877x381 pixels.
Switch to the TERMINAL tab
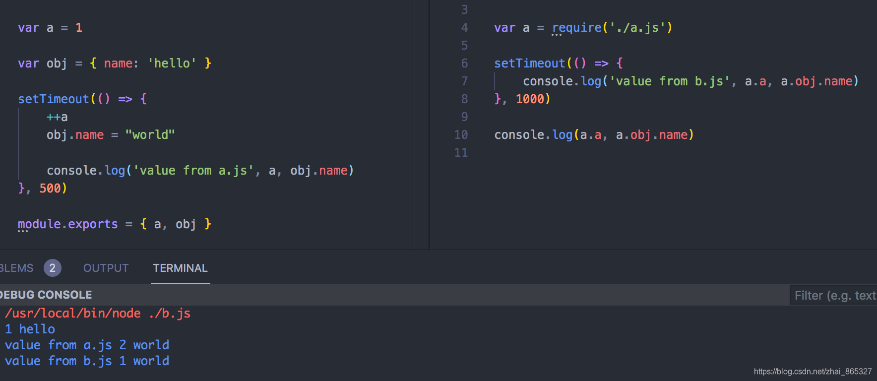[180, 268]
